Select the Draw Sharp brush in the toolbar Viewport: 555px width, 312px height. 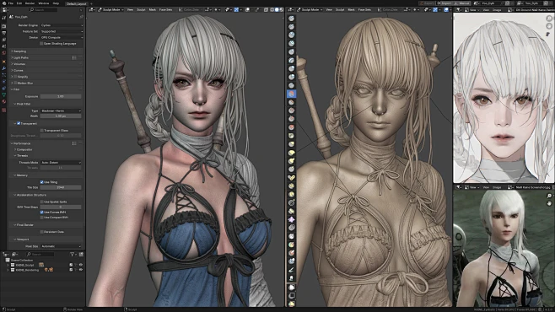(x=291, y=26)
